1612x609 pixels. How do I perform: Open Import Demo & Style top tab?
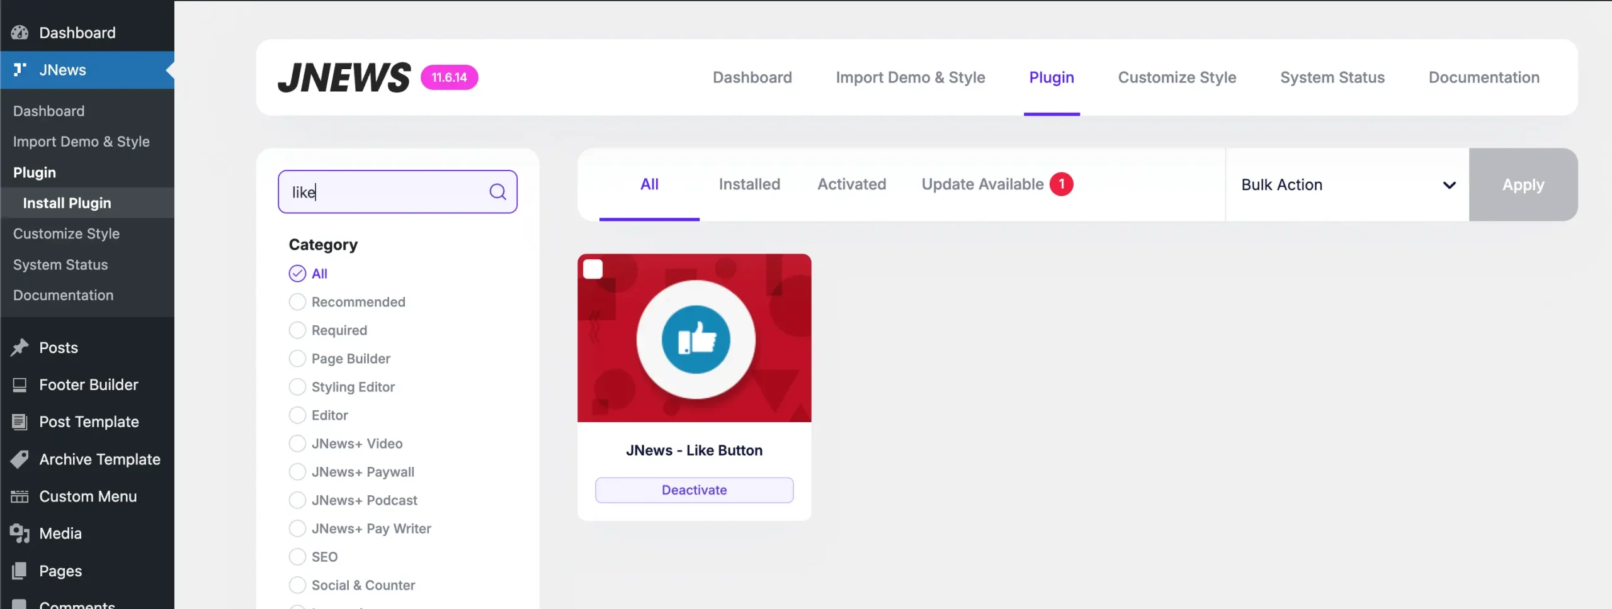[910, 77]
